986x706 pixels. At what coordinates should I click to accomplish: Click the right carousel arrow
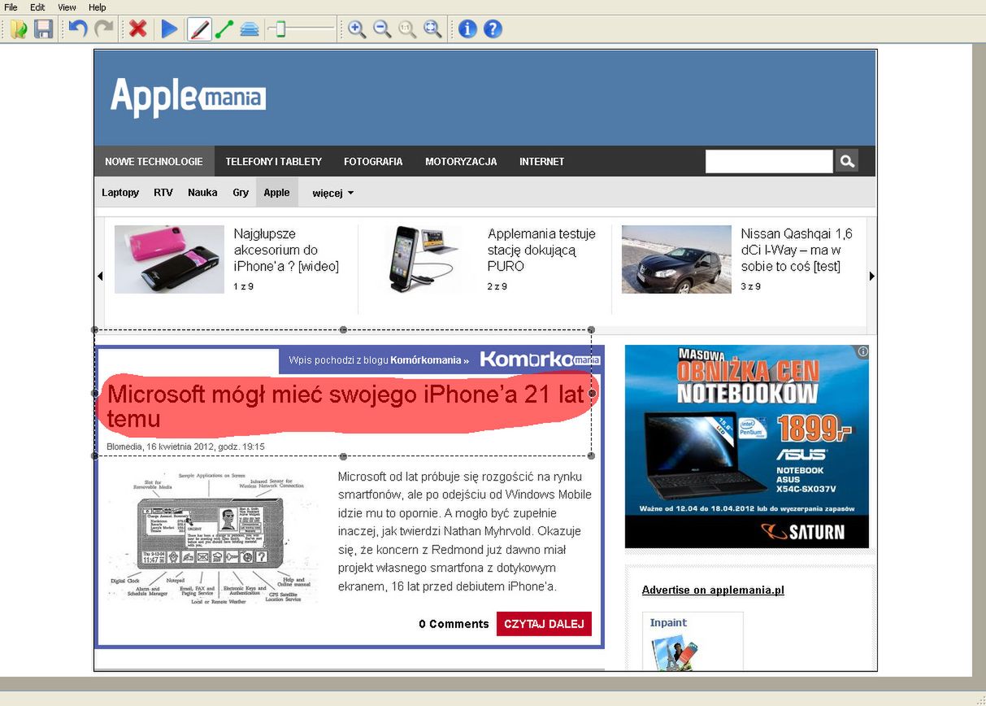tap(872, 277)
